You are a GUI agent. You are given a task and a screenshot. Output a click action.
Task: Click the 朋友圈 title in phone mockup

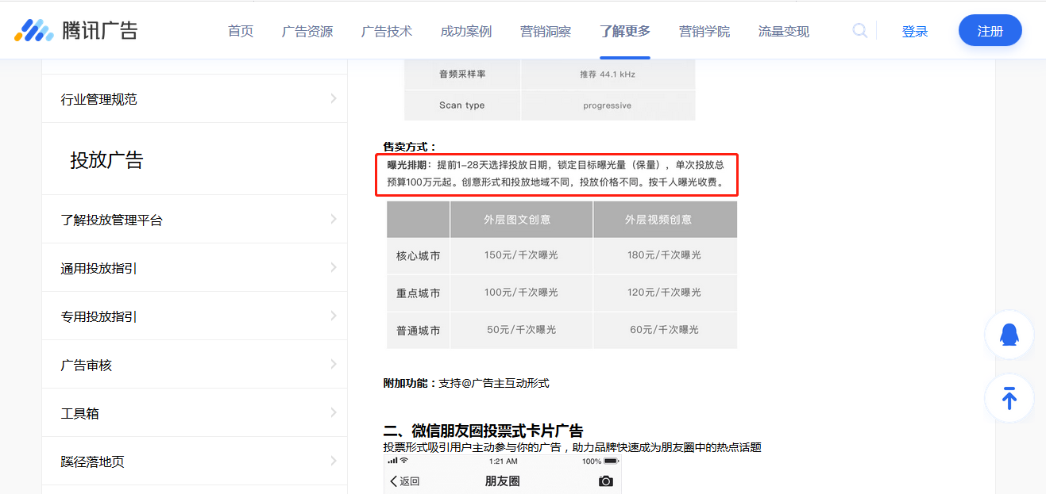[x=502, y=481]
